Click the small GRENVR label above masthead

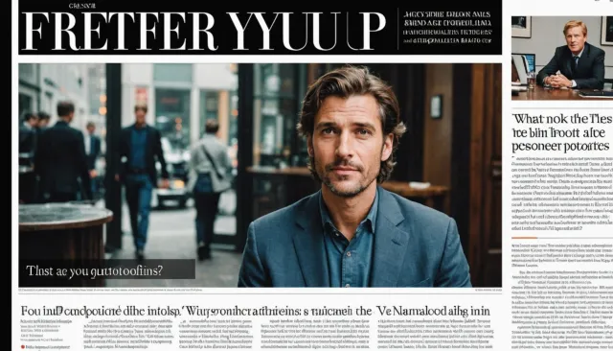[82, 6]
